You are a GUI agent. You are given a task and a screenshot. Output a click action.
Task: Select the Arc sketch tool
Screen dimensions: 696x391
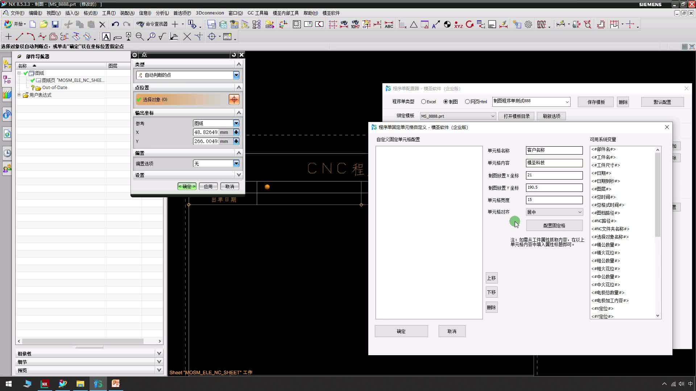pyautogui.click(x=31, y=37)
